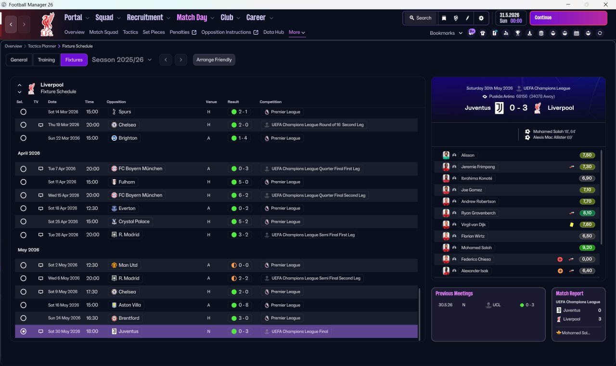Click the training cone bookmark icon
616x366 pixels.
[x=529, y=33]
